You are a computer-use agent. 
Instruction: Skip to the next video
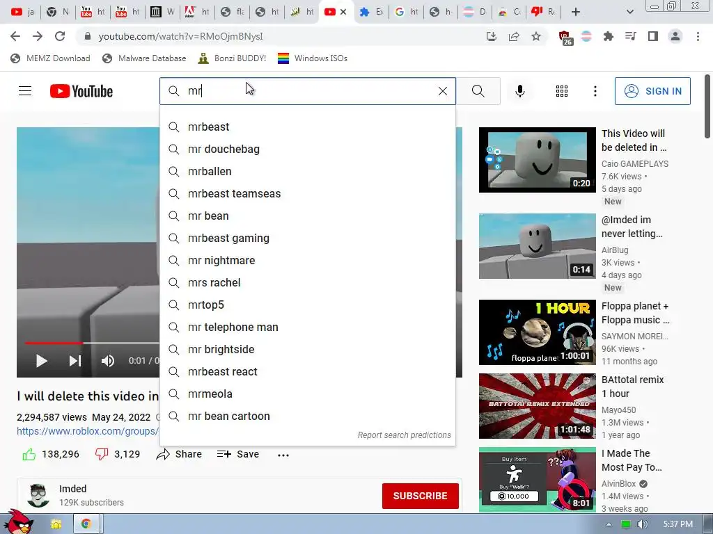click(x=75, y=361)
